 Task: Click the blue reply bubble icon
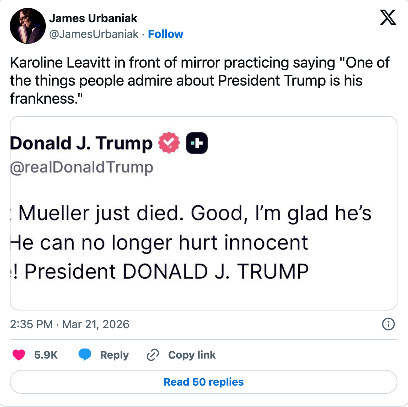pyautogui.click(x=85, y=355)
